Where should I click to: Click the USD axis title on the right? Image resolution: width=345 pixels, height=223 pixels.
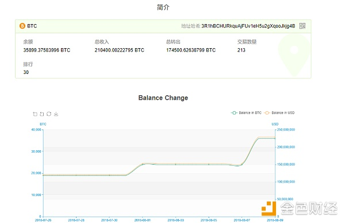275,124
